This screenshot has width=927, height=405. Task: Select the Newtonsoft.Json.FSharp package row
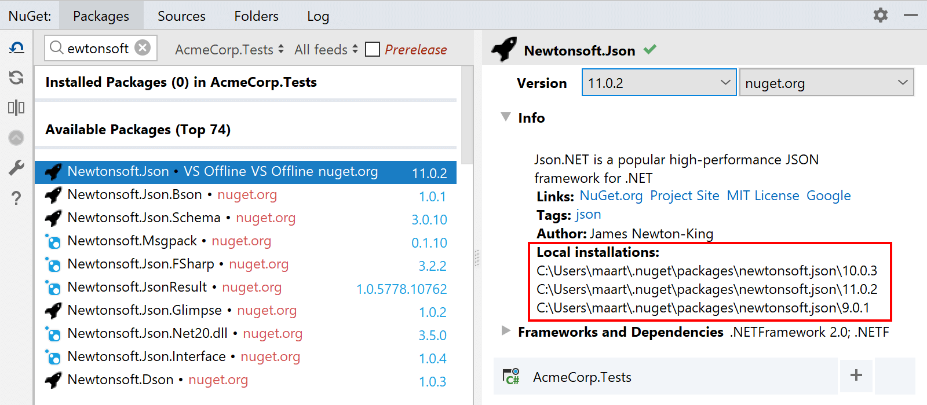[x=246, y=265]
